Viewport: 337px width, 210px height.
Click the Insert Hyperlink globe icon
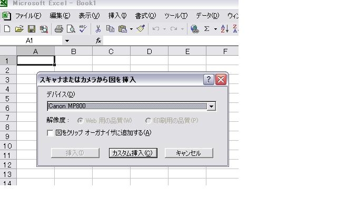point(195,29)
